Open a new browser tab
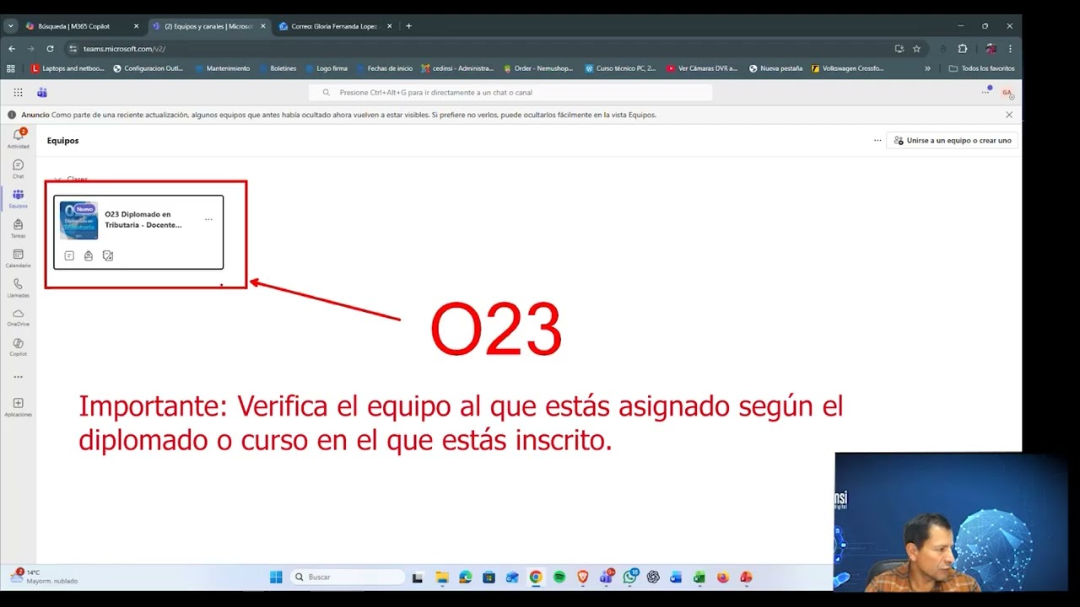1080x607 pixels. [408, 26]
